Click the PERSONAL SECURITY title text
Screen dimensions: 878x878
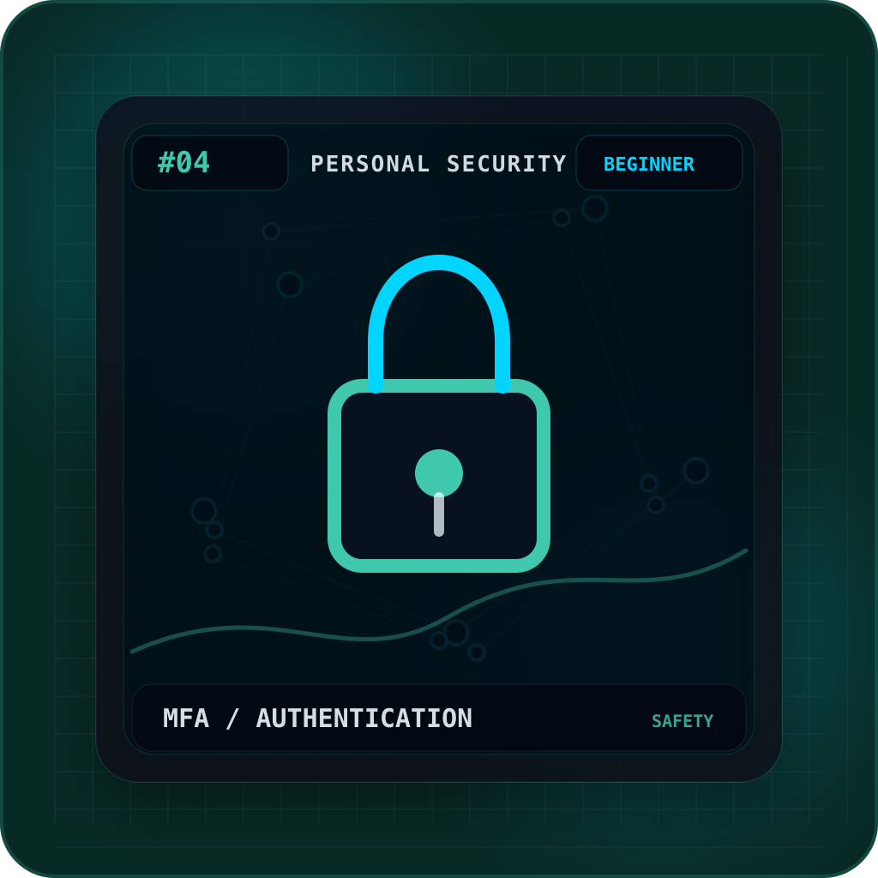tap(438, 164)
